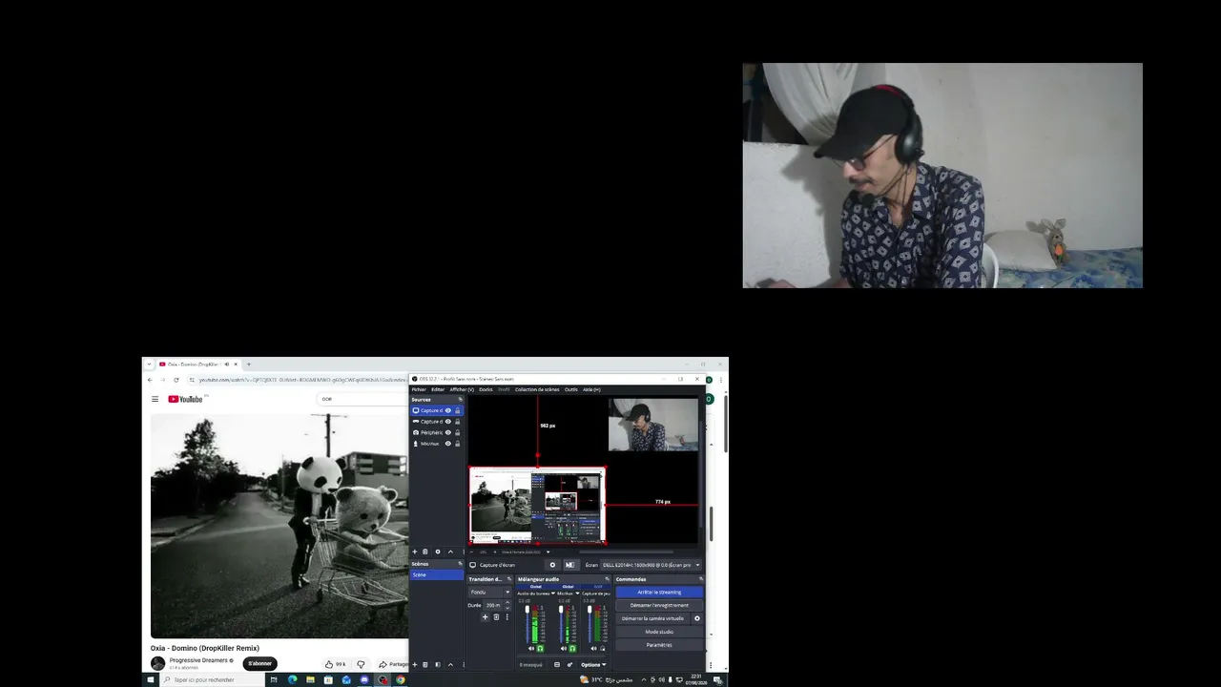Toggle lock on the Périphérique source
The height and width of the screenshot is (687, 1221).
click(x=458, y=432)
